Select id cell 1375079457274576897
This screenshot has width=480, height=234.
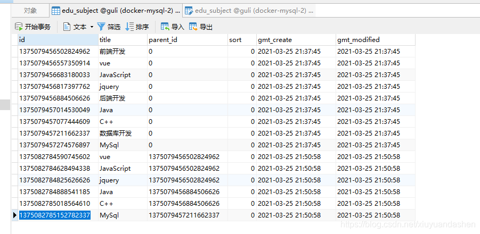(x=58, y=145)
